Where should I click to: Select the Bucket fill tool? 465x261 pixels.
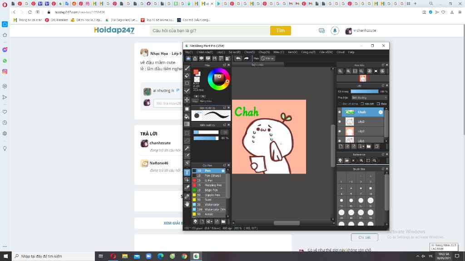click(x=187, y=116)
